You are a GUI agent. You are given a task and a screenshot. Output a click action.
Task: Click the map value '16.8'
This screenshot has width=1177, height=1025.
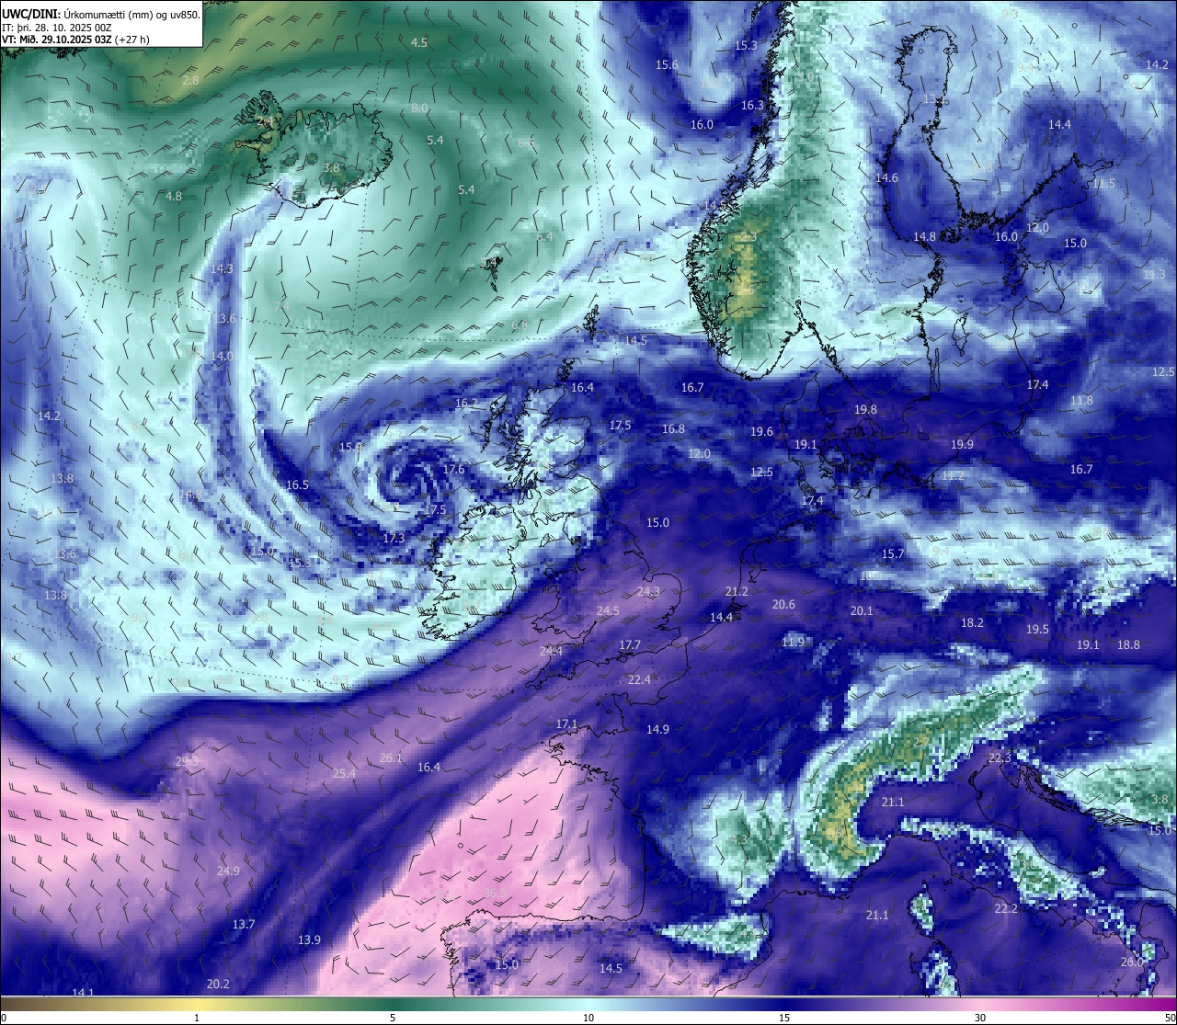(673, 429)
